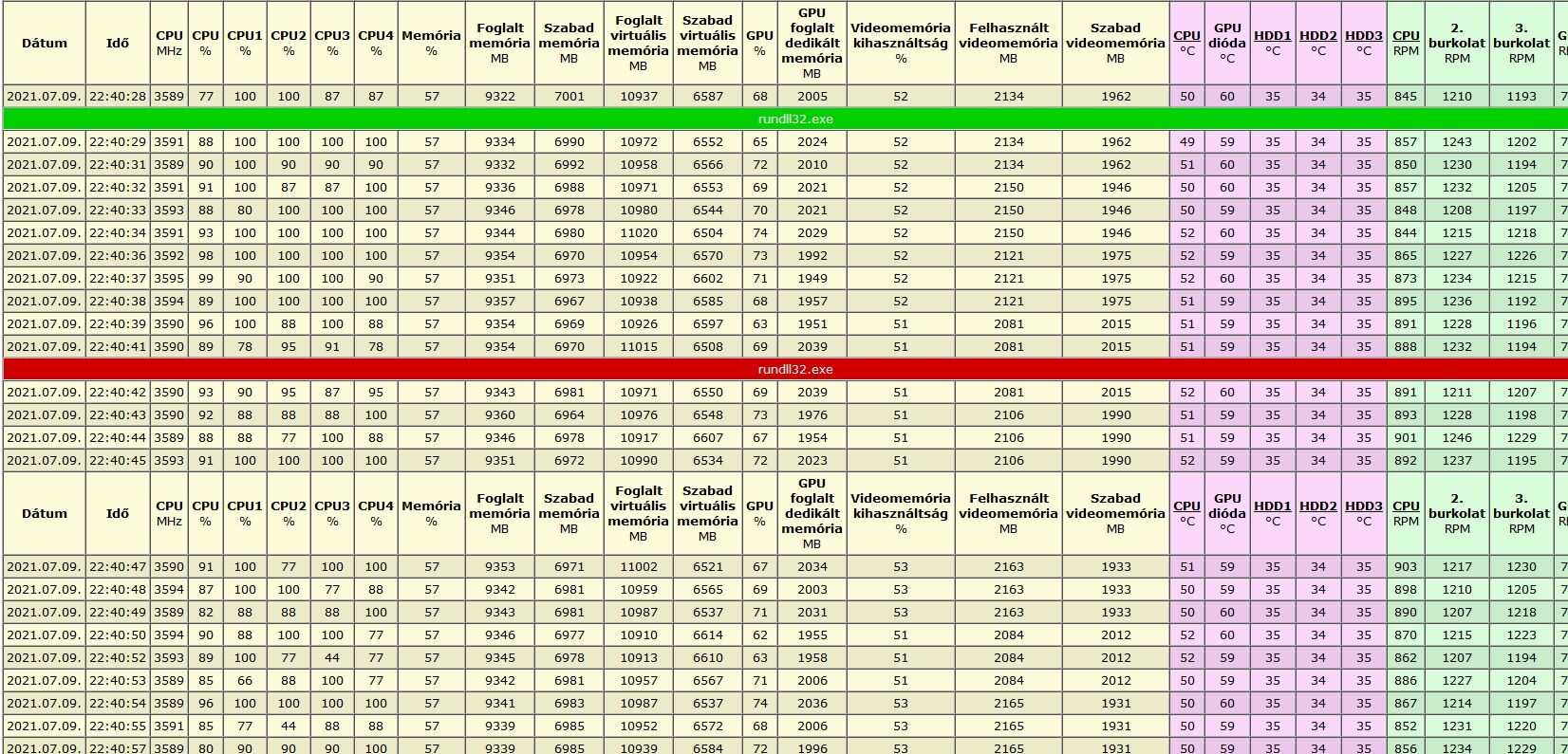Select the time cell 22:40:47

[x=118, y=567]
